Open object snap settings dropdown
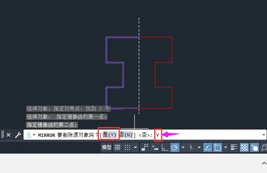This screenshot has height=173, width=267. tap(226, 147)
